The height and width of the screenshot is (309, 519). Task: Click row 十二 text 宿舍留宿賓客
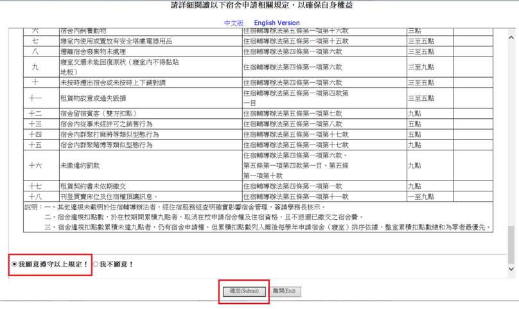[x=92, y=114]
